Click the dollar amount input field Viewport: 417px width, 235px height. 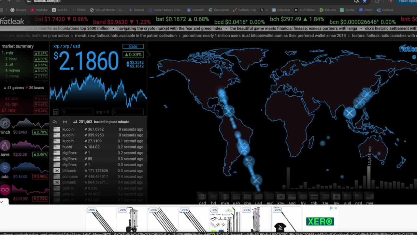[128, 112]
